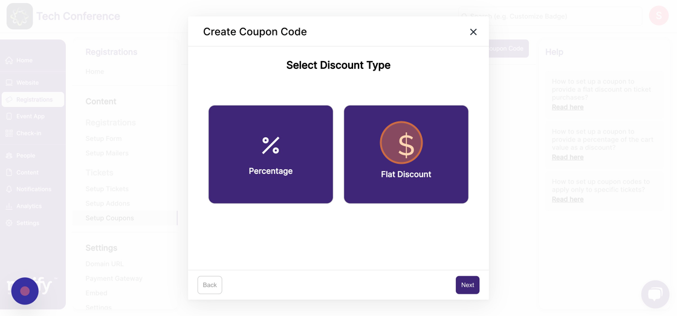
Task: Click the user avatar S
Action: tap(658, 16)
